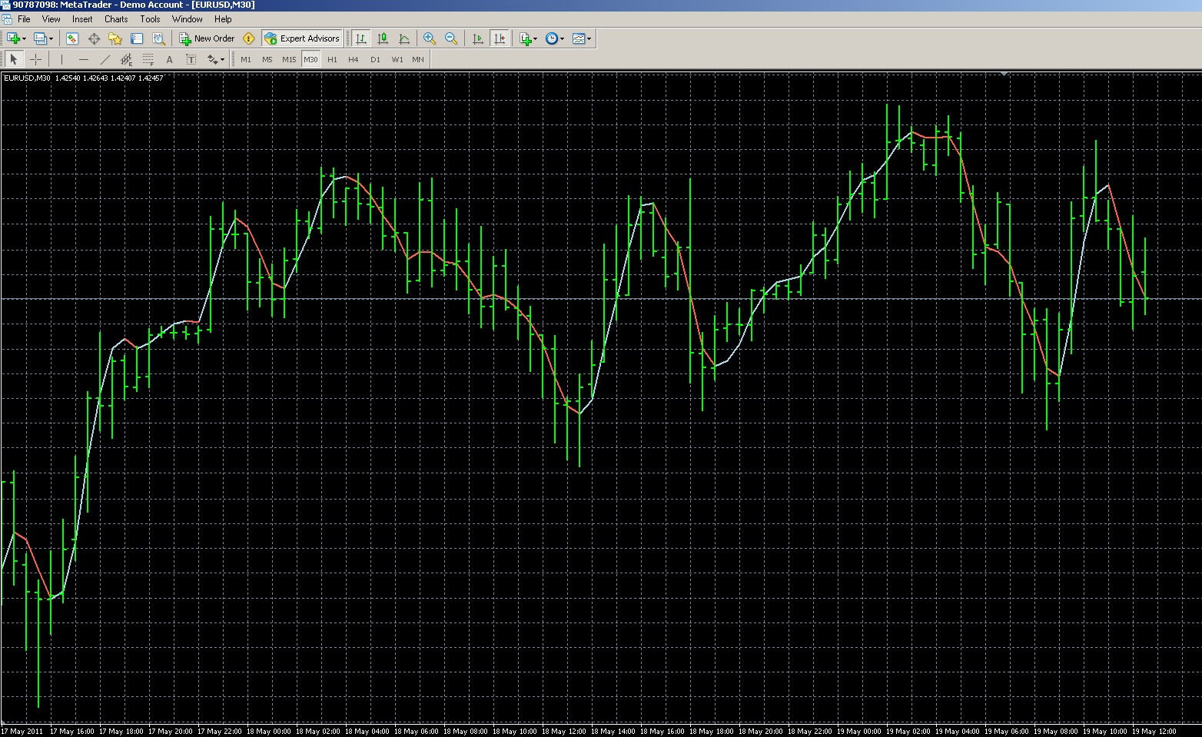Select the Equidistant Channel tool
The height and width of the screenshot is (737, 1202).
127,59
